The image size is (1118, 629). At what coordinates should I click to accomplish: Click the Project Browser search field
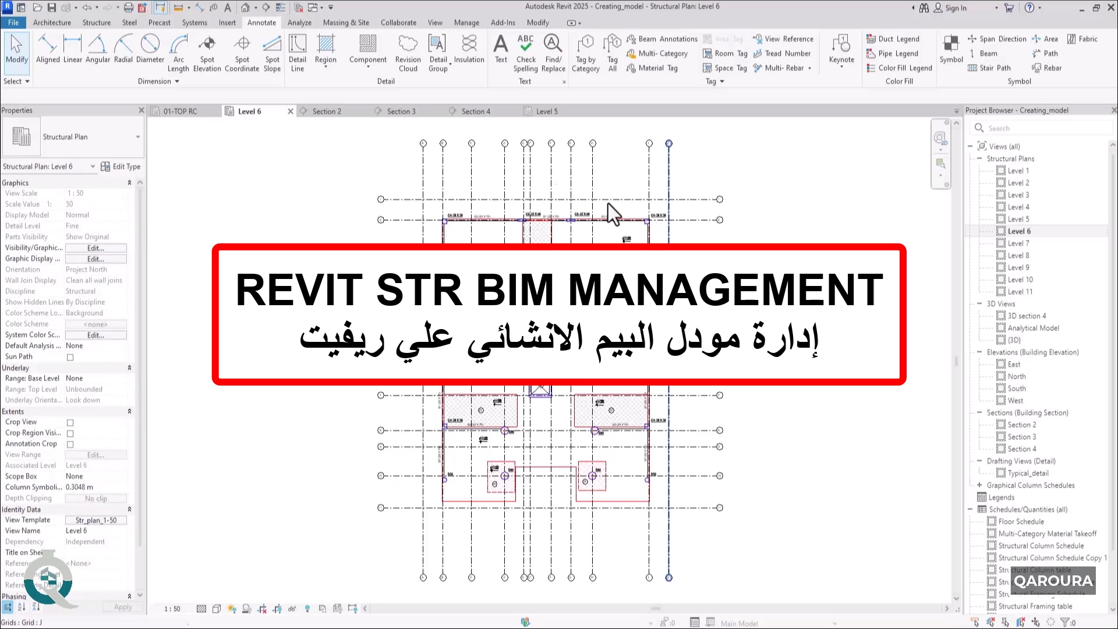point(1042,128)
